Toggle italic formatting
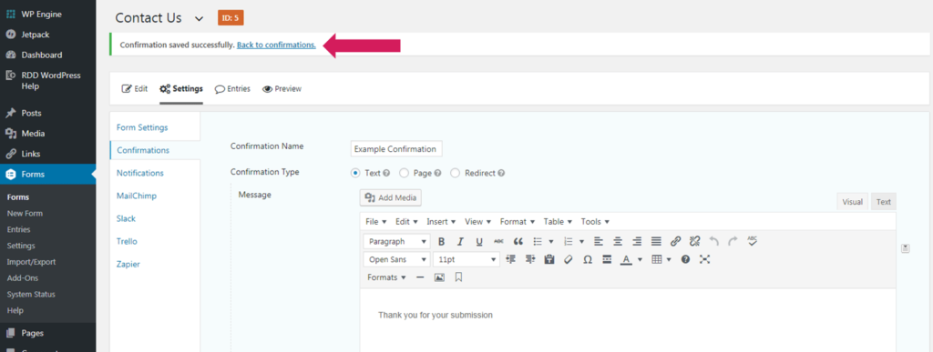The width and height of the screenshot is (933, 352). click(x=460, y=242)
